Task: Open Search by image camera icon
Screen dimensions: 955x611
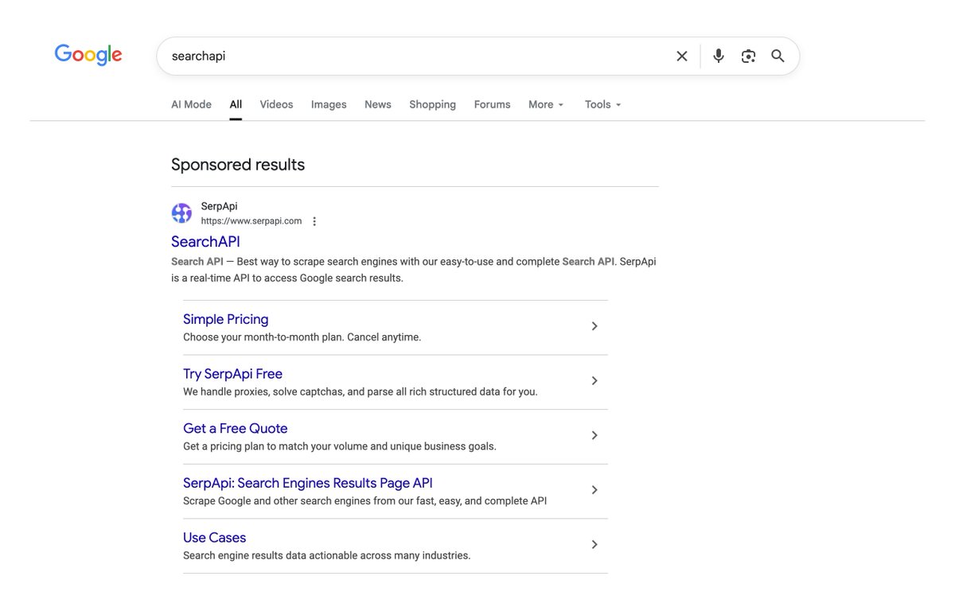Action: [x=748, y=56]
